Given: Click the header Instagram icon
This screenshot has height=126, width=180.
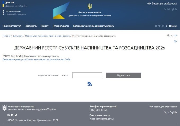Looking at the screenshot, I should [x=163, y=26].
